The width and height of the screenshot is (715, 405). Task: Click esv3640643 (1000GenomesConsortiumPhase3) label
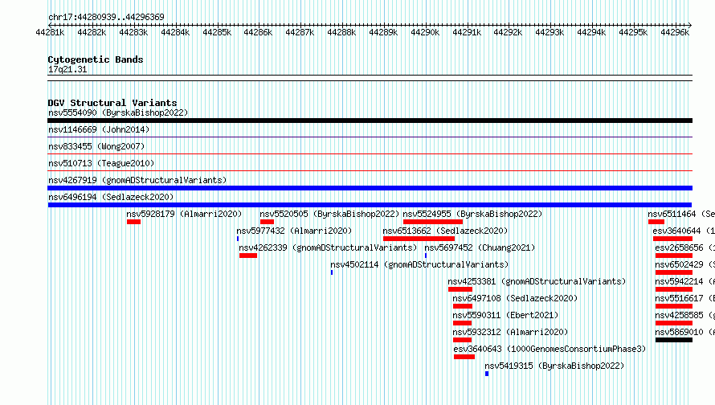click(x=550, y=349)
